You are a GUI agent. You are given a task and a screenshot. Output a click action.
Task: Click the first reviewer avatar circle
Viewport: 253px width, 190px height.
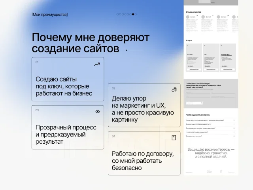(x=187, y=17)
